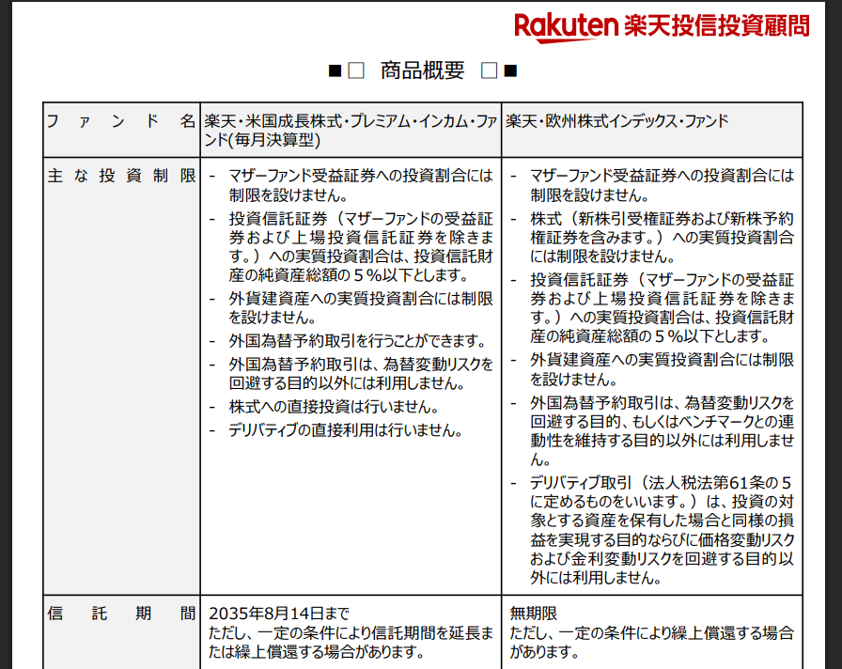
Task: Click 無期限 trust period text
Action: pyautogui.click(x=533, y=614)
